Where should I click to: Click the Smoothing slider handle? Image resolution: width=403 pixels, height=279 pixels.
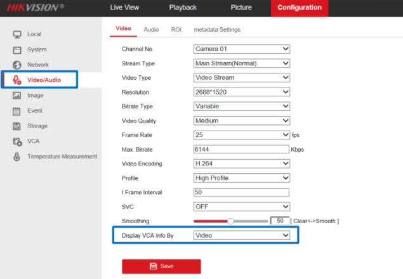point(230,221)
